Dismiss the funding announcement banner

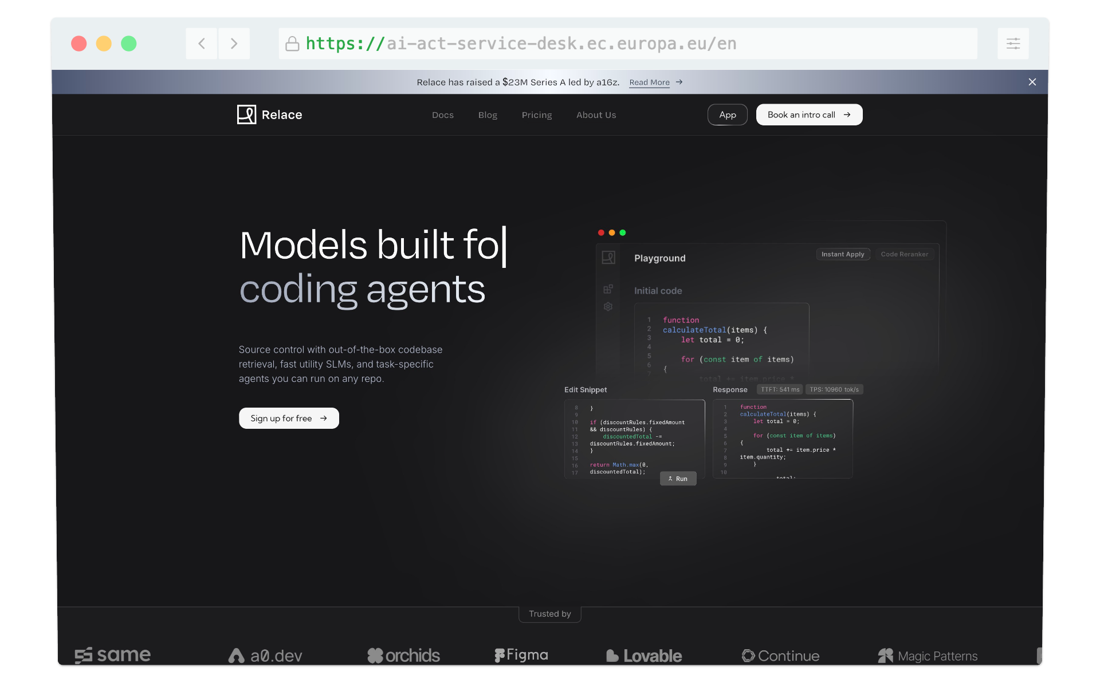(1032, 82)
